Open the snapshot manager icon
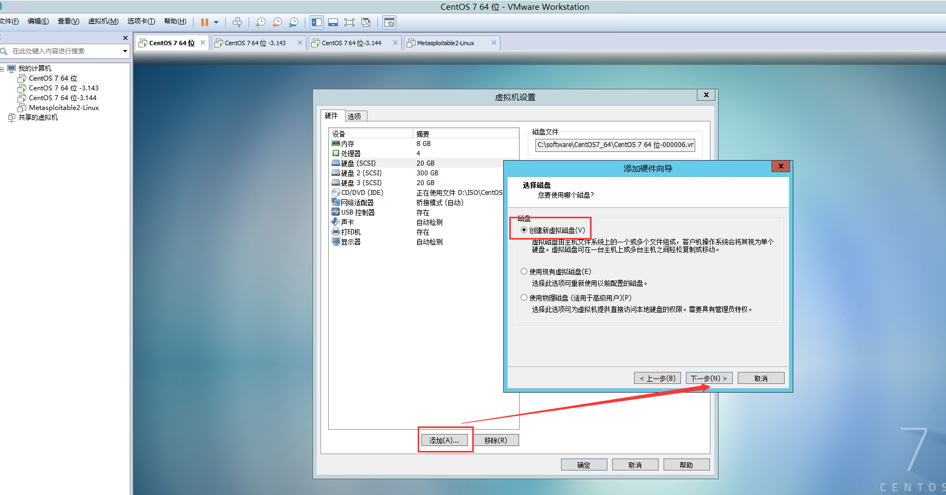 click(293, 22)
